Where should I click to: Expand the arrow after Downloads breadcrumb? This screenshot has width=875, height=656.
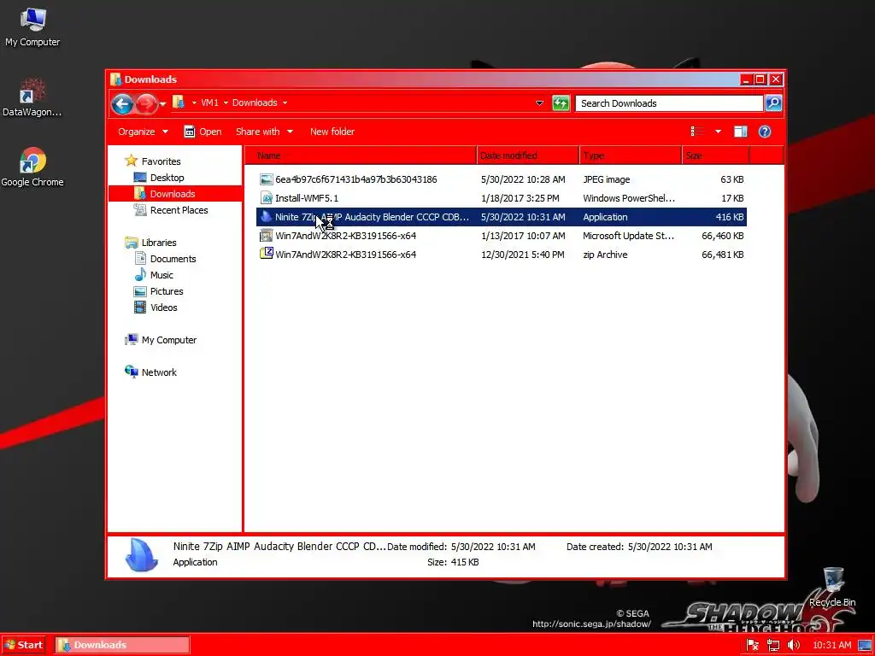(285, 103)
